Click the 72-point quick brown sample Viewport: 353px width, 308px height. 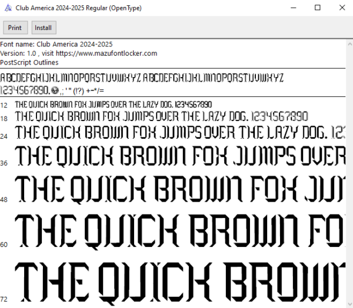[x=180, y=283]
